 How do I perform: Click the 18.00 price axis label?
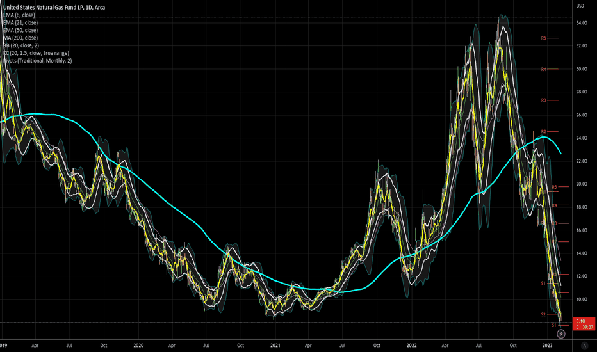point(582,207)
